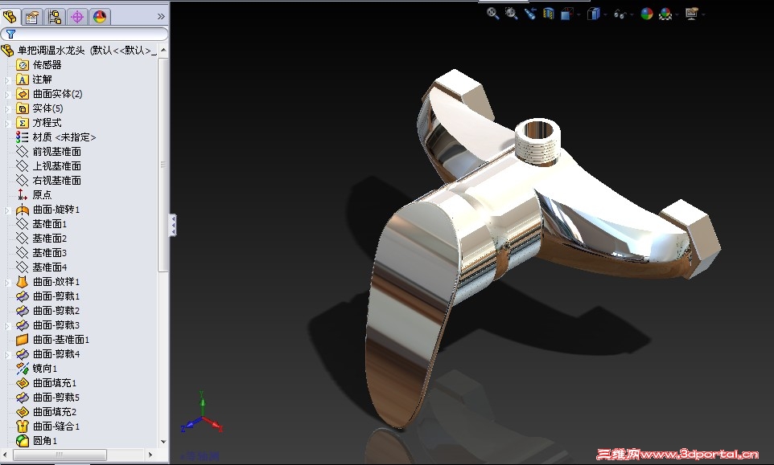
Task: Select 曲面-剪裁2 feature
Action: (x=56, y=311)
